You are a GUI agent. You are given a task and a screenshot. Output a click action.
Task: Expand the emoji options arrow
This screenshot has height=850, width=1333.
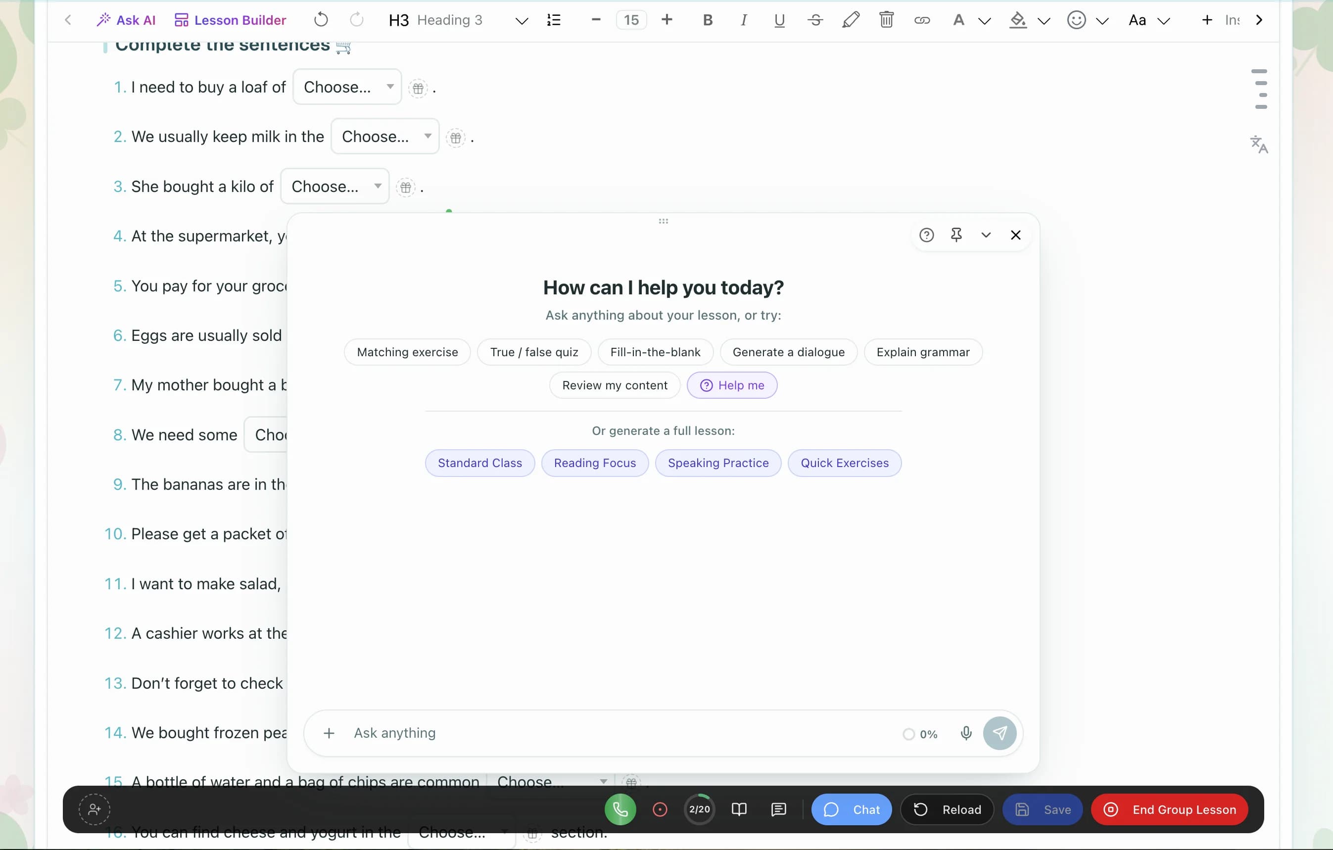click(1102, 21)
